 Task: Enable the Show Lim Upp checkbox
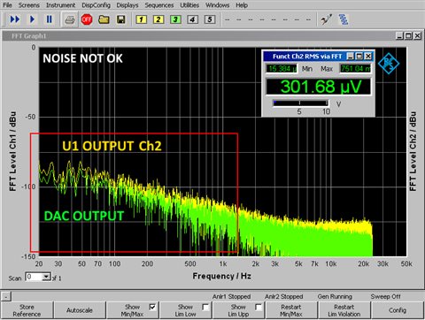(259, 307)
